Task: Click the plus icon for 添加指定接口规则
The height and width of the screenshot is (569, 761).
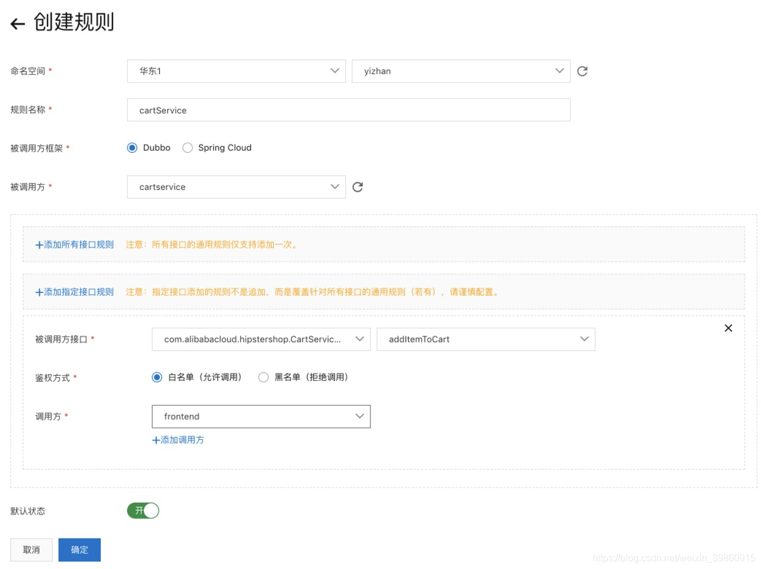Action: pyautogui.click(x=39, y=292)
